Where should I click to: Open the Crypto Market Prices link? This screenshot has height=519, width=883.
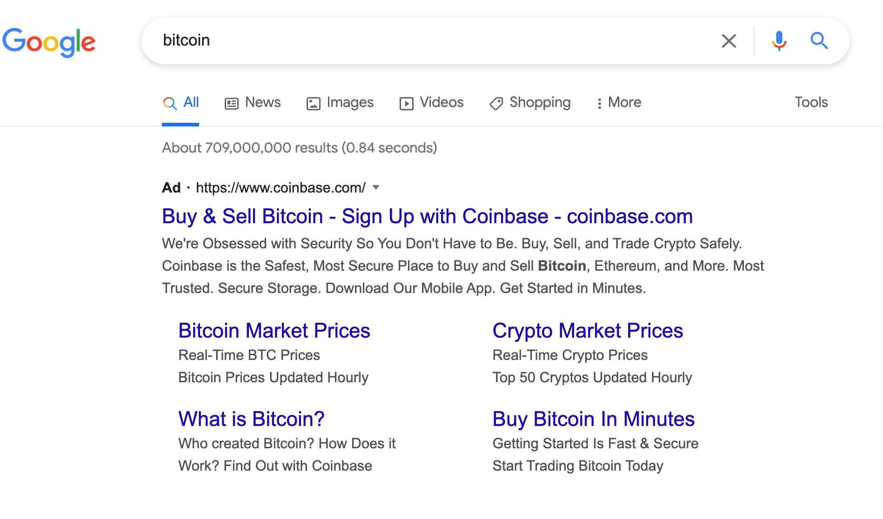tap(588, 330)
